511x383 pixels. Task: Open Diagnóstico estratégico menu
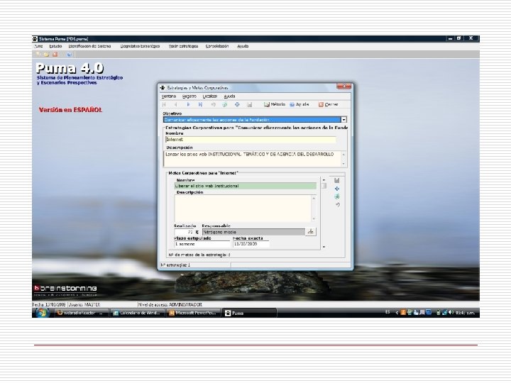(x=140, y=46)
